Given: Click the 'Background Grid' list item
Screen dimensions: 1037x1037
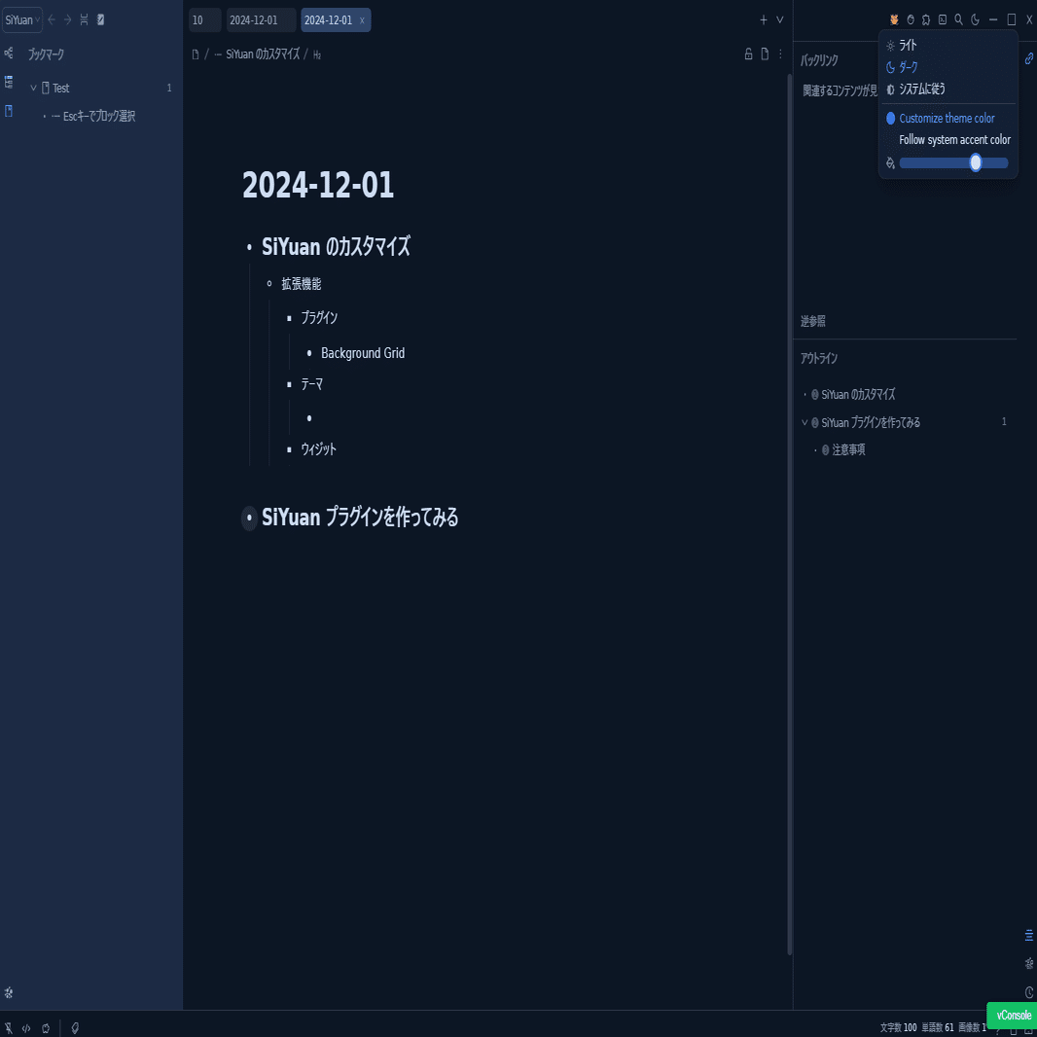Looking at the screenshot, I should click(x=363, y=353).
